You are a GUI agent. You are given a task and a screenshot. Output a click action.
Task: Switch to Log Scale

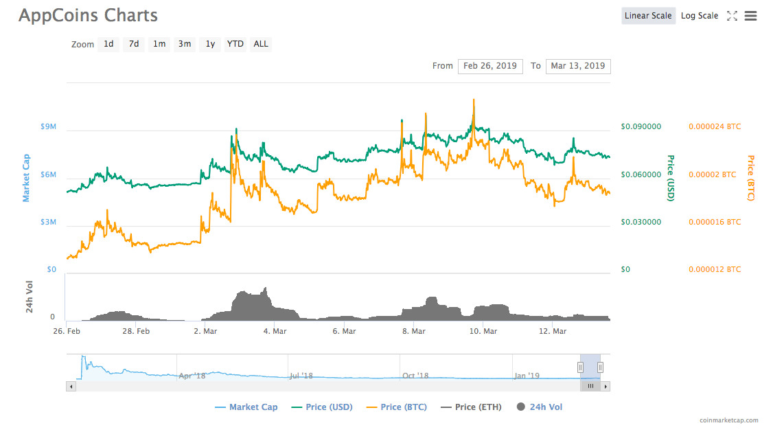click(x=700, y=16)
